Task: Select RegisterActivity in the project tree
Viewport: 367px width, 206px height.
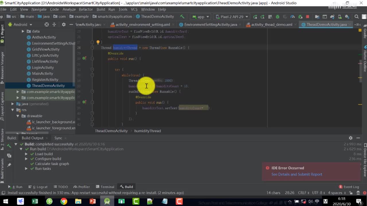Action: pos(45,80)
